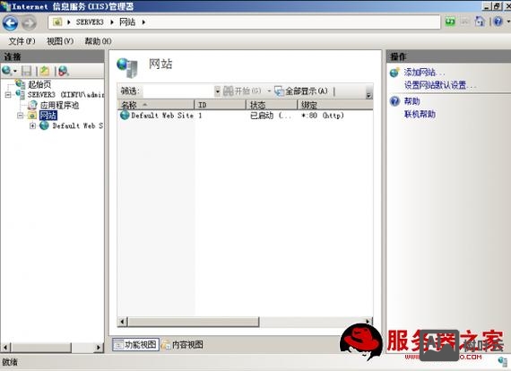This screenshot has width=511, height=371.
Task: Open the help icon's dropdown arrow at top right
Action: [507, 22]
